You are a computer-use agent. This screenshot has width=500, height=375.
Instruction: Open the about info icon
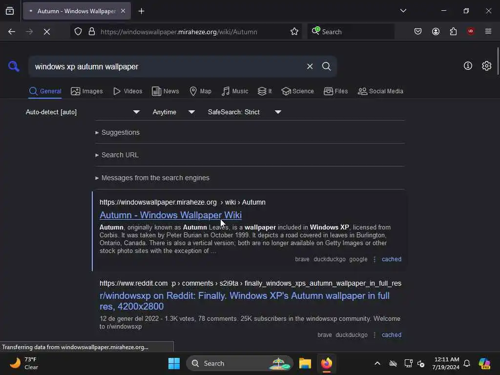[468, 66]
